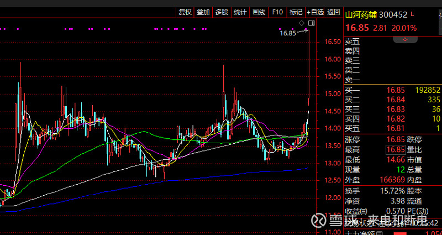This screenshot has height=235, width=442.
Task: Click the diamond marker icon above chart
Action: [302, 23]
